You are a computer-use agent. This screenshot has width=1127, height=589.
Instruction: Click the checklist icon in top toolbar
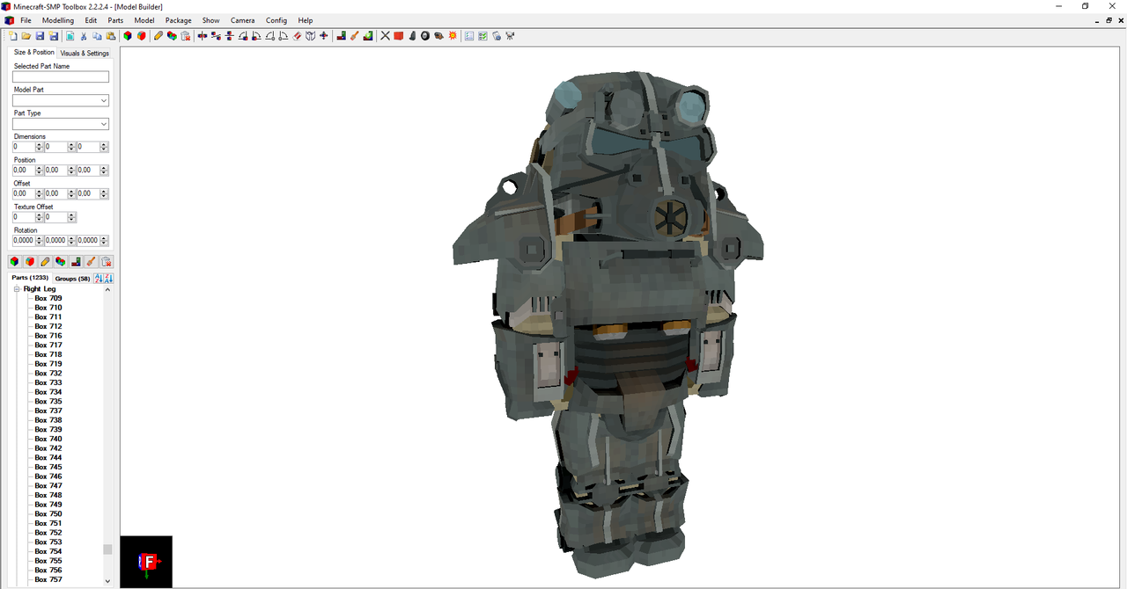[x=482, y=36]
